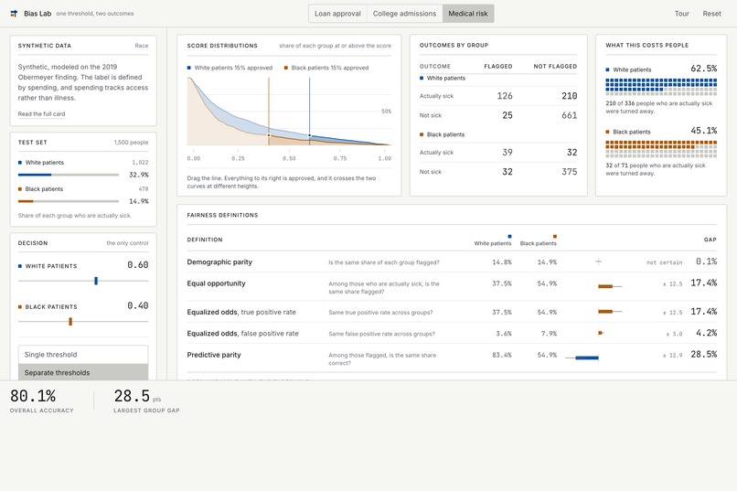
Task: Start the Tour
Action: [x=681, y=14]
